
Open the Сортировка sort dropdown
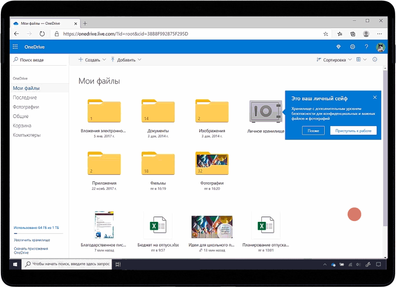(x=334, y=60)
